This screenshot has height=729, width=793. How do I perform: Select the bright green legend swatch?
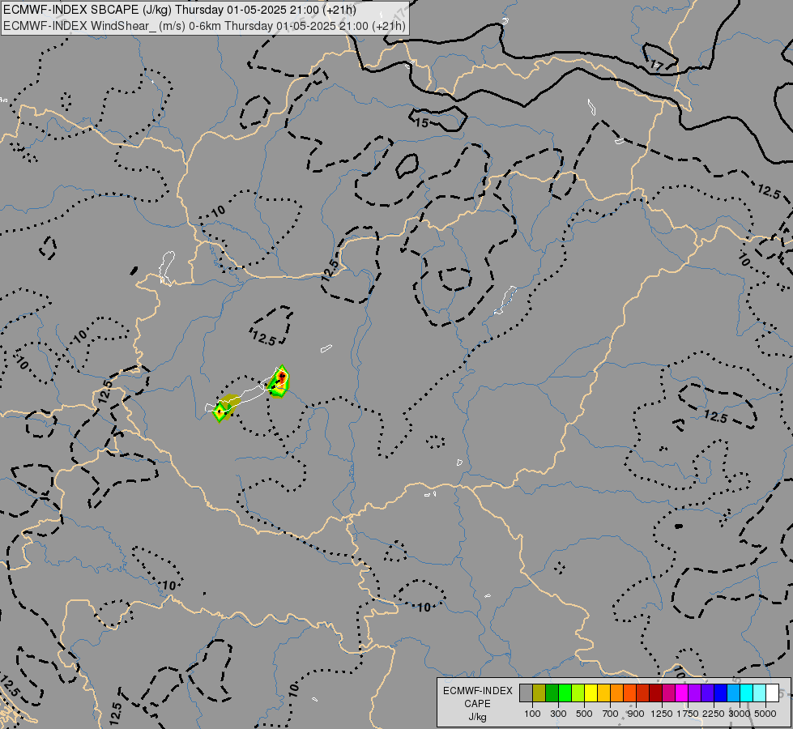pyautogui.click(x=565, y=693)
